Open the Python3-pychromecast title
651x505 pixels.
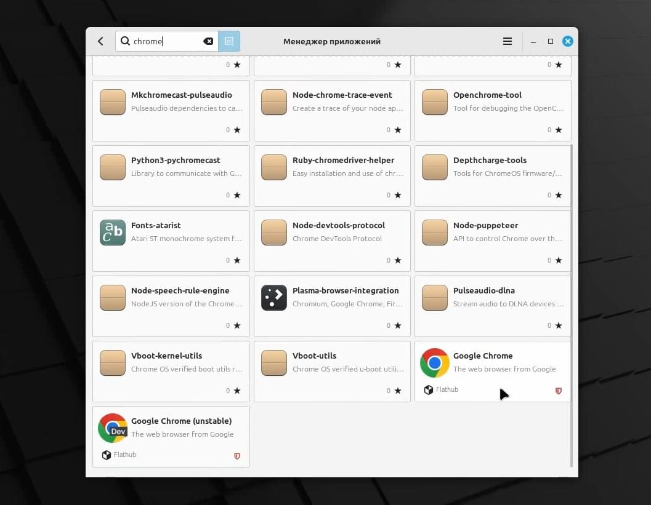pos(176,160)
